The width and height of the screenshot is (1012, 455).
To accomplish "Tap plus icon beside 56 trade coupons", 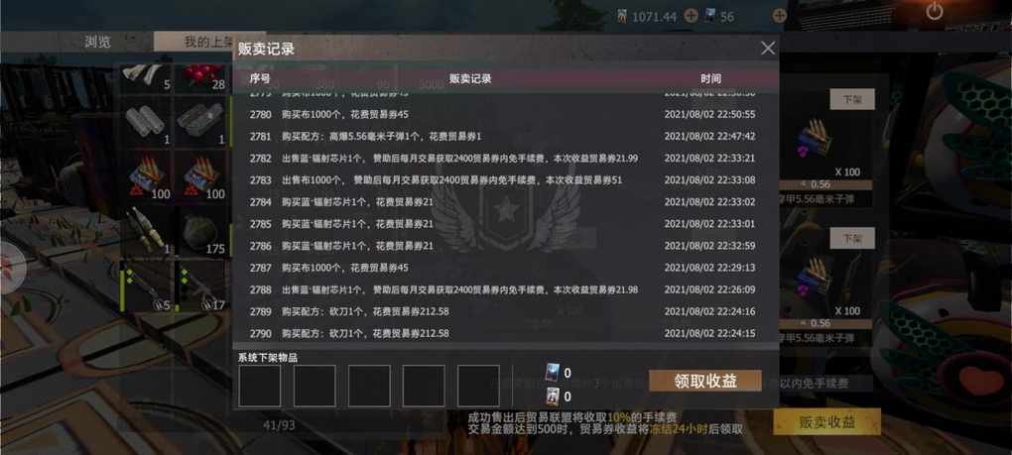I will point(780,16).
